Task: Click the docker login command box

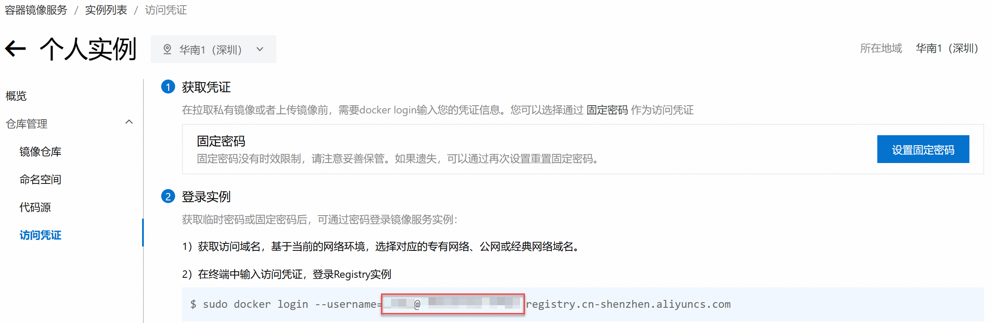Action: 583,304
